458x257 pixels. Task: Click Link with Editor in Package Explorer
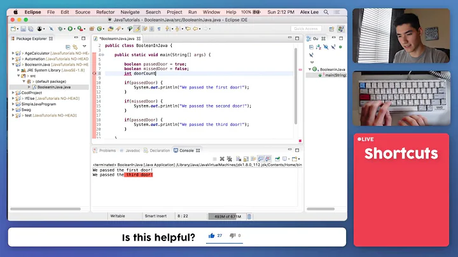click(x=75, y=46)
